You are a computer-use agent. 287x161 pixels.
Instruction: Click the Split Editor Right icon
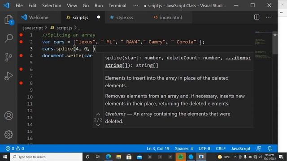pos(257,17)
